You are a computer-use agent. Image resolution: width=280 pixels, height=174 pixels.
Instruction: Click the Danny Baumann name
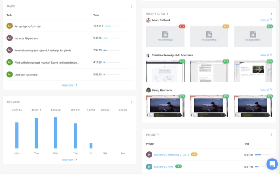tap(162, 90)
